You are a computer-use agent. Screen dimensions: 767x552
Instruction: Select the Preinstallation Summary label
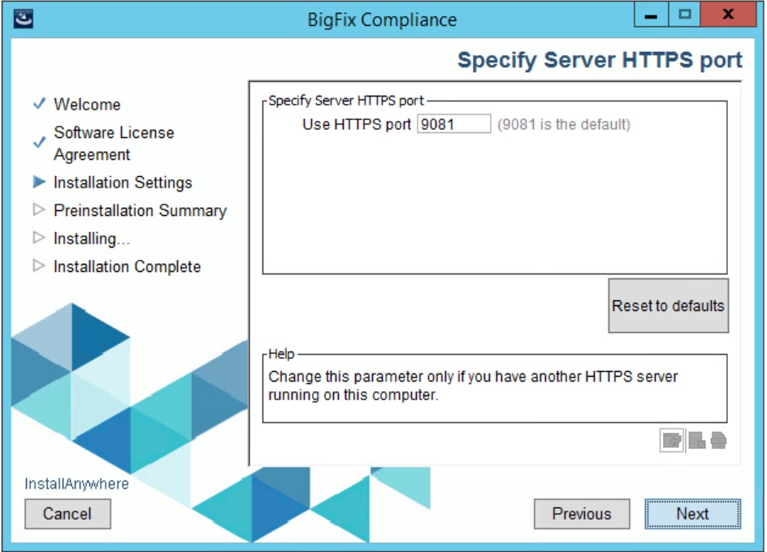141,210
